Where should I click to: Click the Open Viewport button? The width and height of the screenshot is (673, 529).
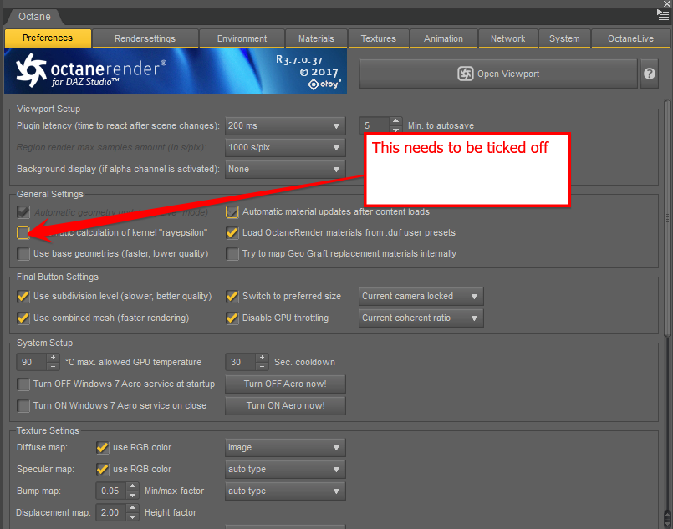pos(498,74)
